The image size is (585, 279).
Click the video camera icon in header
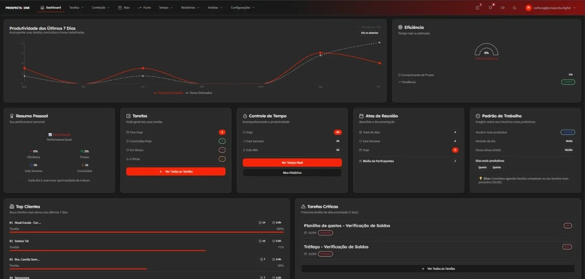503,7
